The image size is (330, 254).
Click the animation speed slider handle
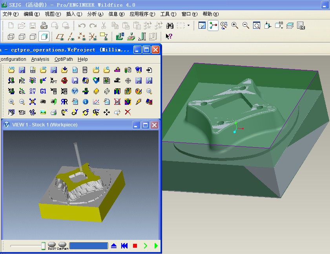pos(43,246)
